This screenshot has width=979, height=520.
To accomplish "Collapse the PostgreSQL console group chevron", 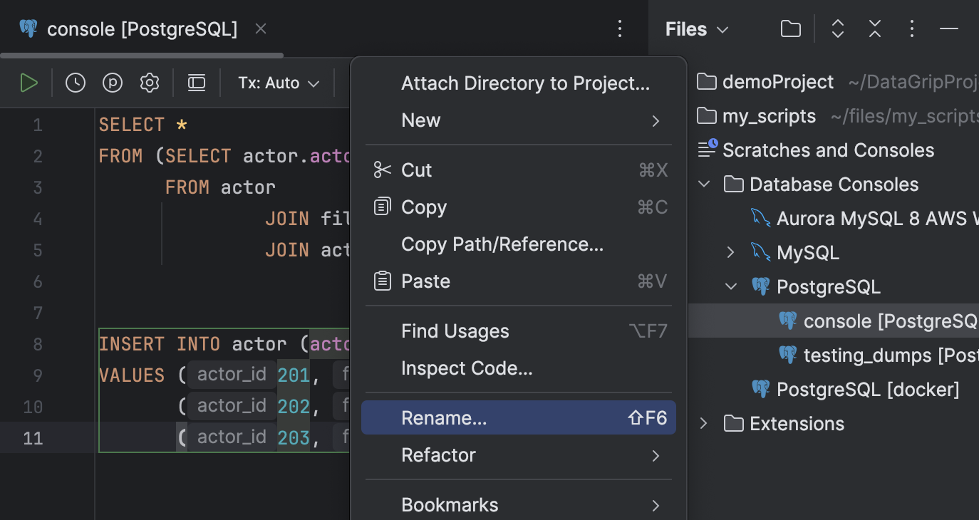I will [x=730, y=286].
